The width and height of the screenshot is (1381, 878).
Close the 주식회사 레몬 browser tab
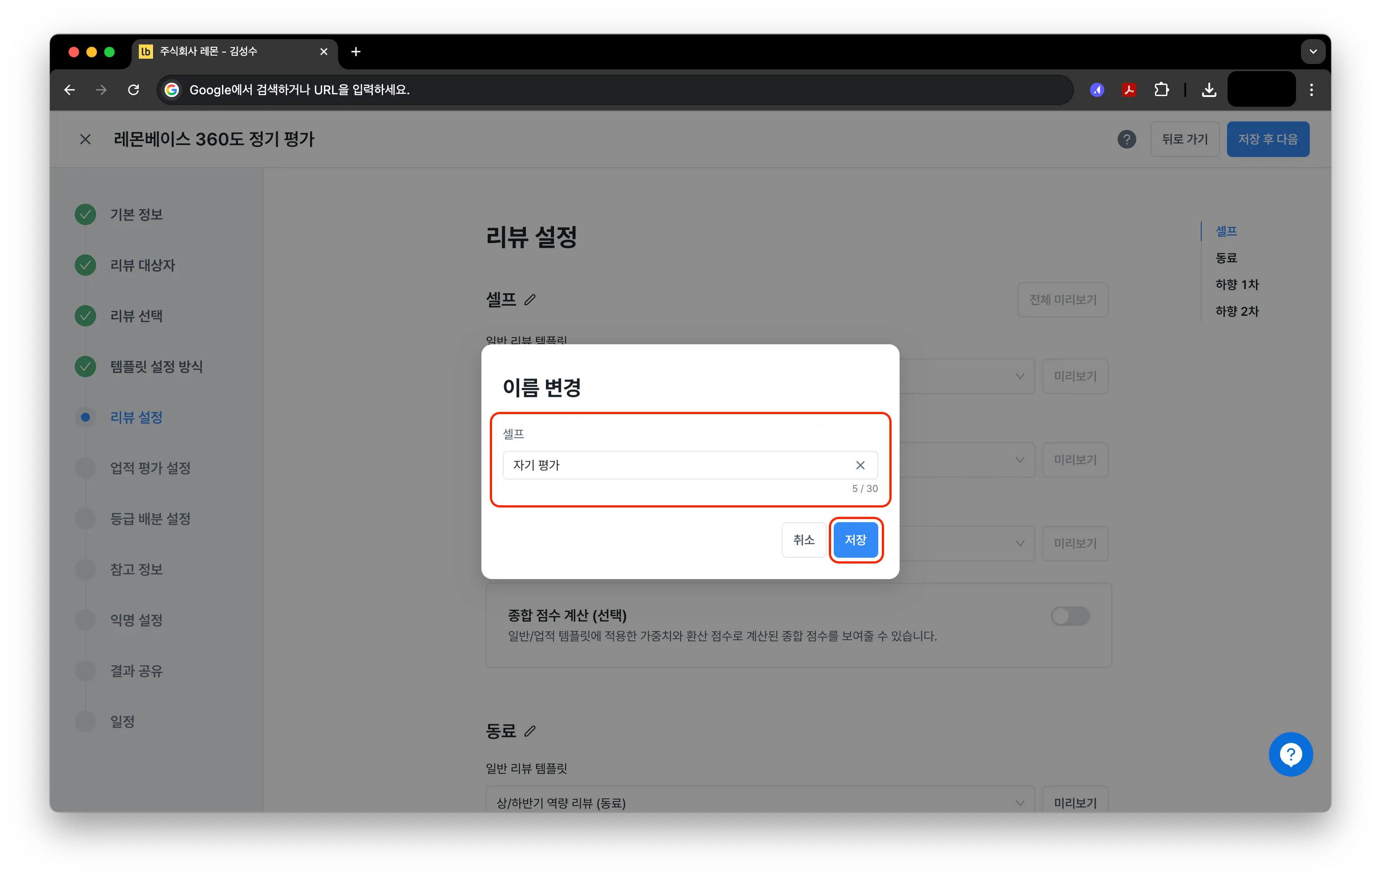pyautogui.click(x=323, y=52)
